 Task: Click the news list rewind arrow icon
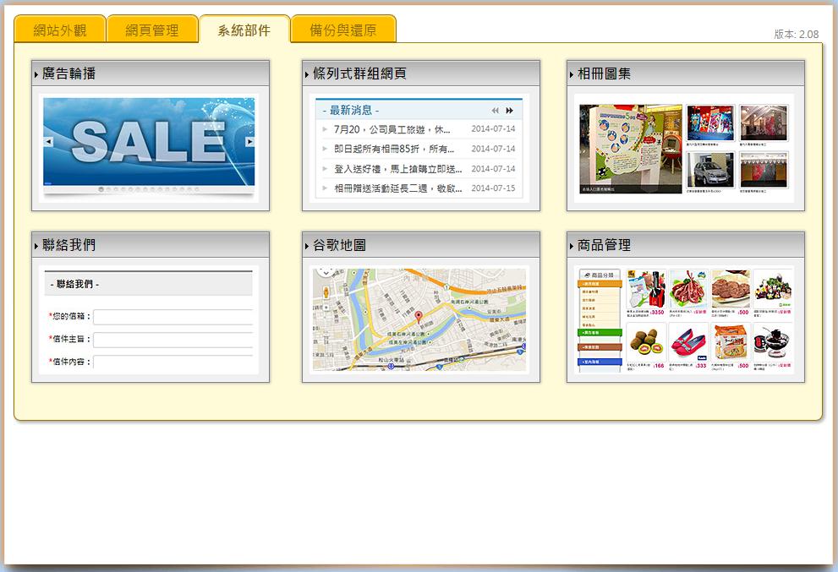(x=496, y=111)
